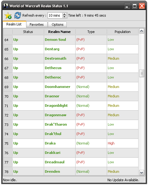Click the refresh interval input showing 10 mins
This screenshot has height=185, width=148.
click(55, 15)
